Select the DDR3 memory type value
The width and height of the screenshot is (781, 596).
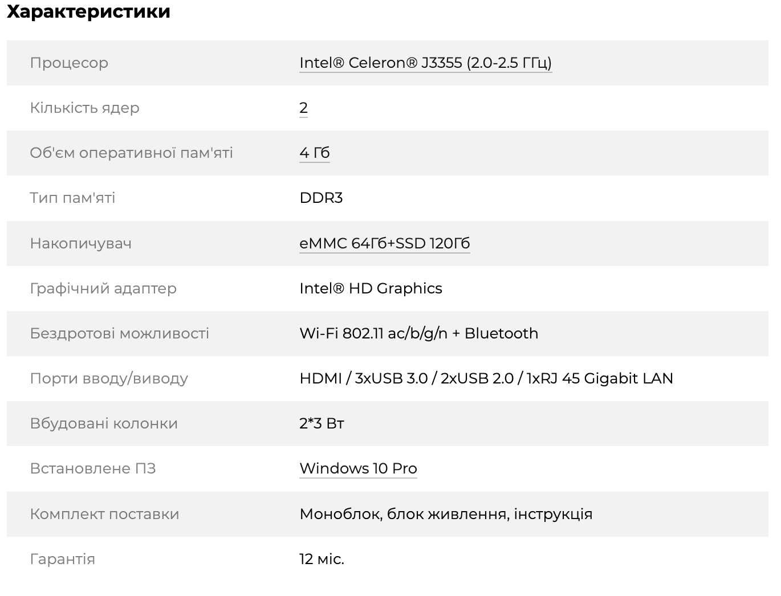coord(321,198)
